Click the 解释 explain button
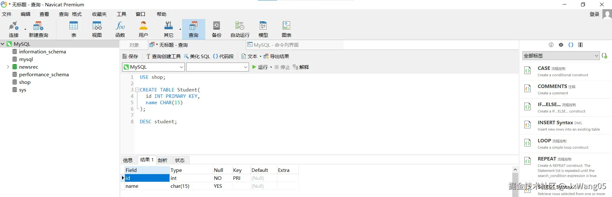This screenshot has width=612, height=197. (x=301, y=67)
